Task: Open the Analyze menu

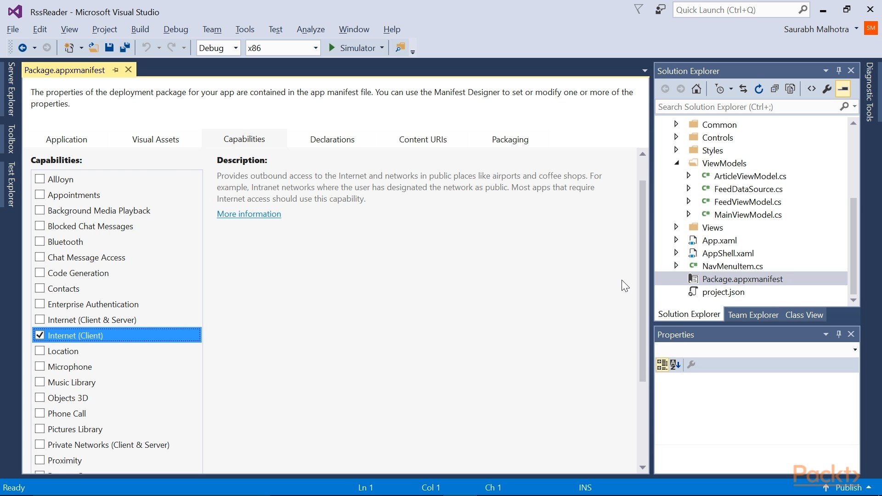Action: point(311,29)
